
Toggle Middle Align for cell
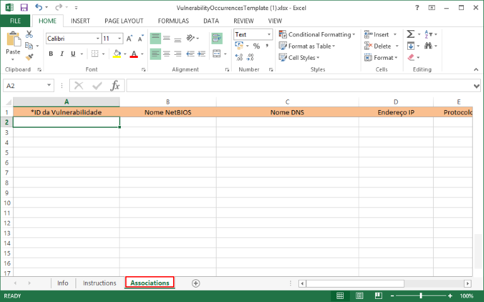click(167, 38)
